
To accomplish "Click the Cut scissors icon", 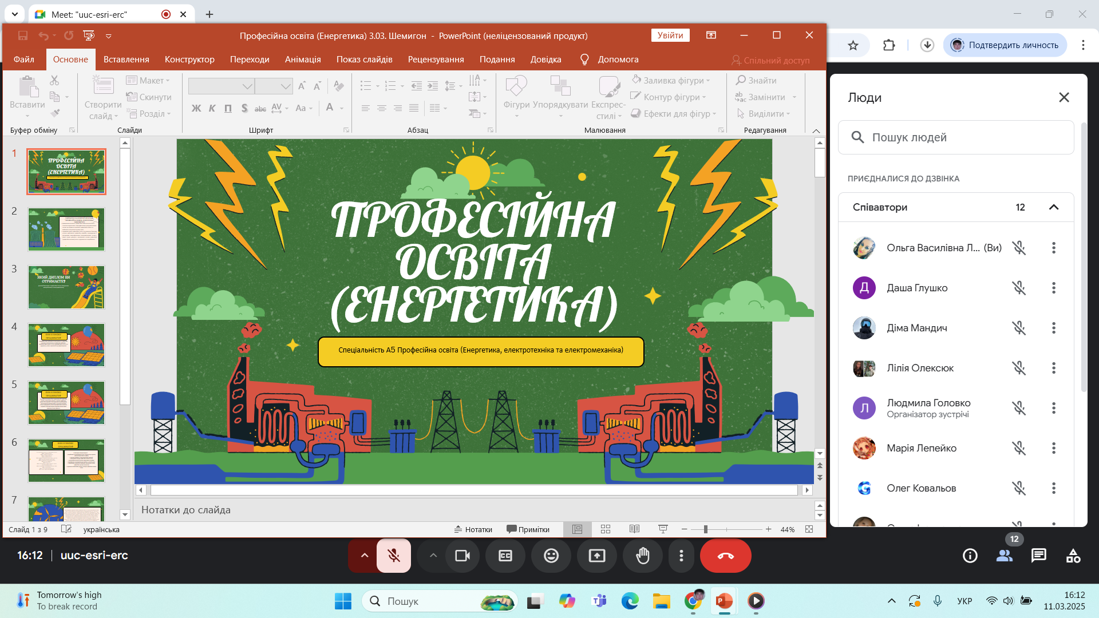I will click(x=54, y=80).
